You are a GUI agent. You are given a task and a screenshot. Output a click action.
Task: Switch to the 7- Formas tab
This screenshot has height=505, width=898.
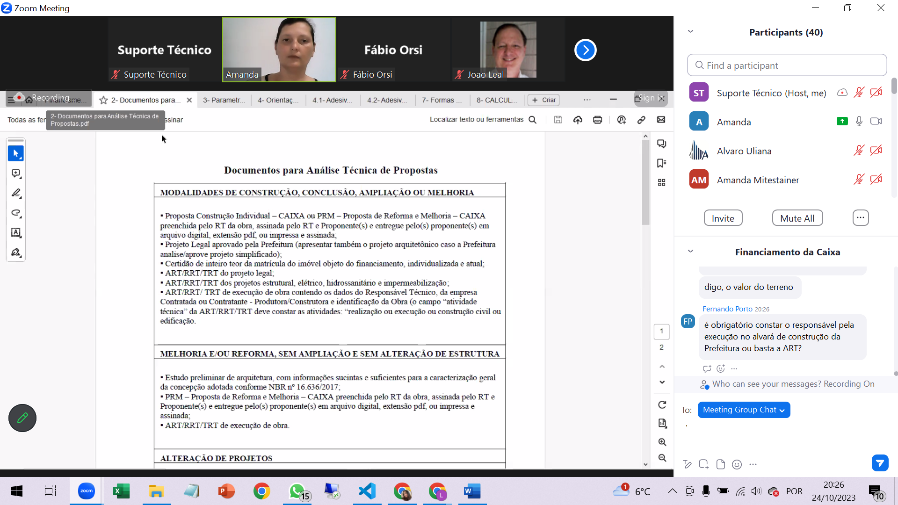tap(442, 100)
